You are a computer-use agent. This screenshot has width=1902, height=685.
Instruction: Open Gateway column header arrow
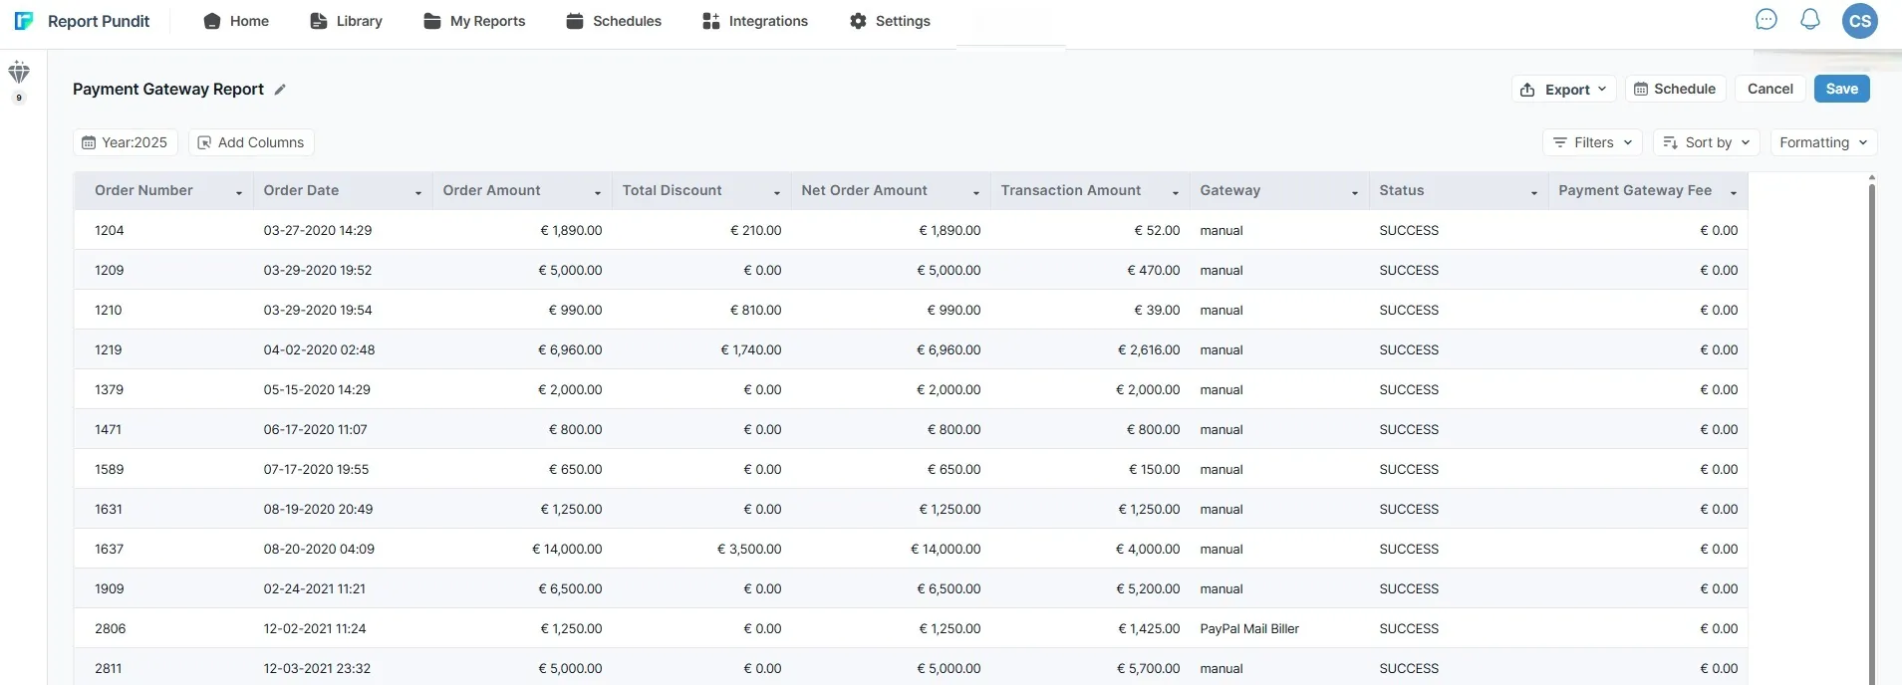tap(1355, 192)
